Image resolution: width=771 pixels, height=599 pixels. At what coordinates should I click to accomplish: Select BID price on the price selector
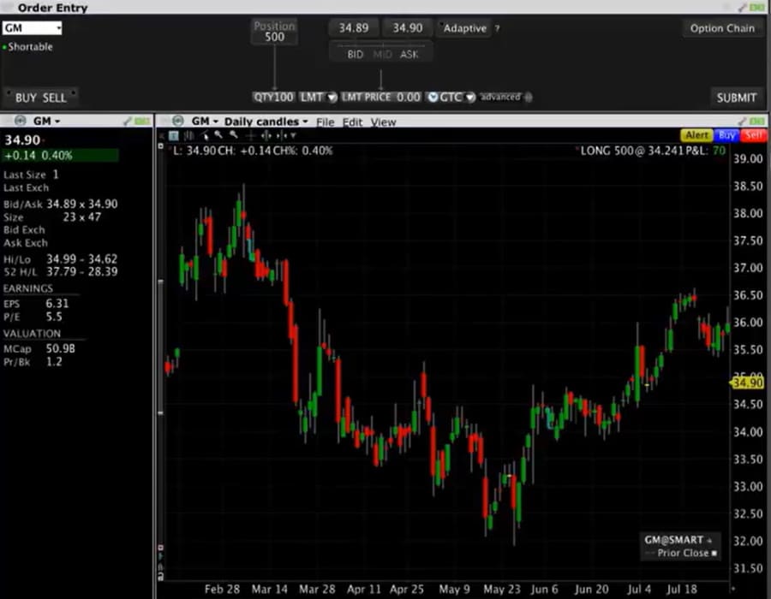(355, 55)
